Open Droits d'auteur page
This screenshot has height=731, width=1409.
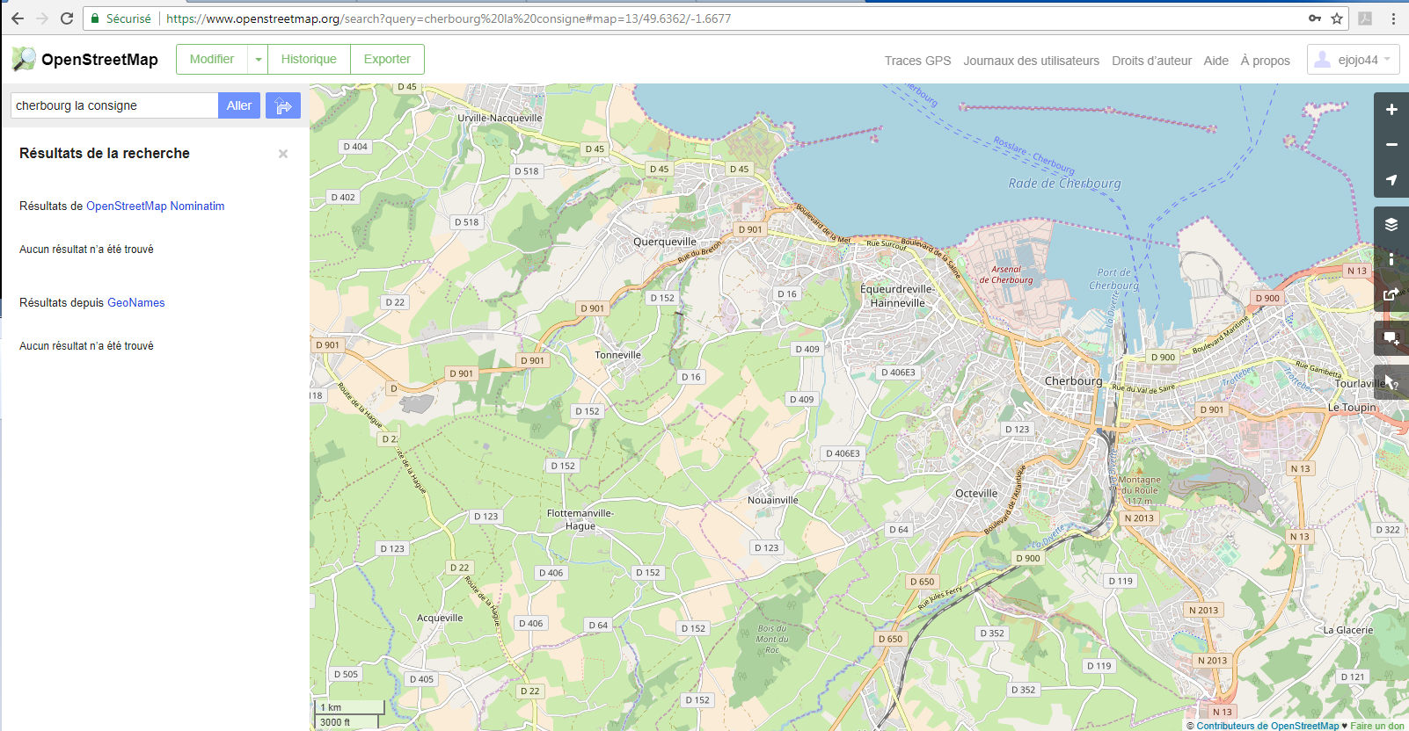point(1151,61)
